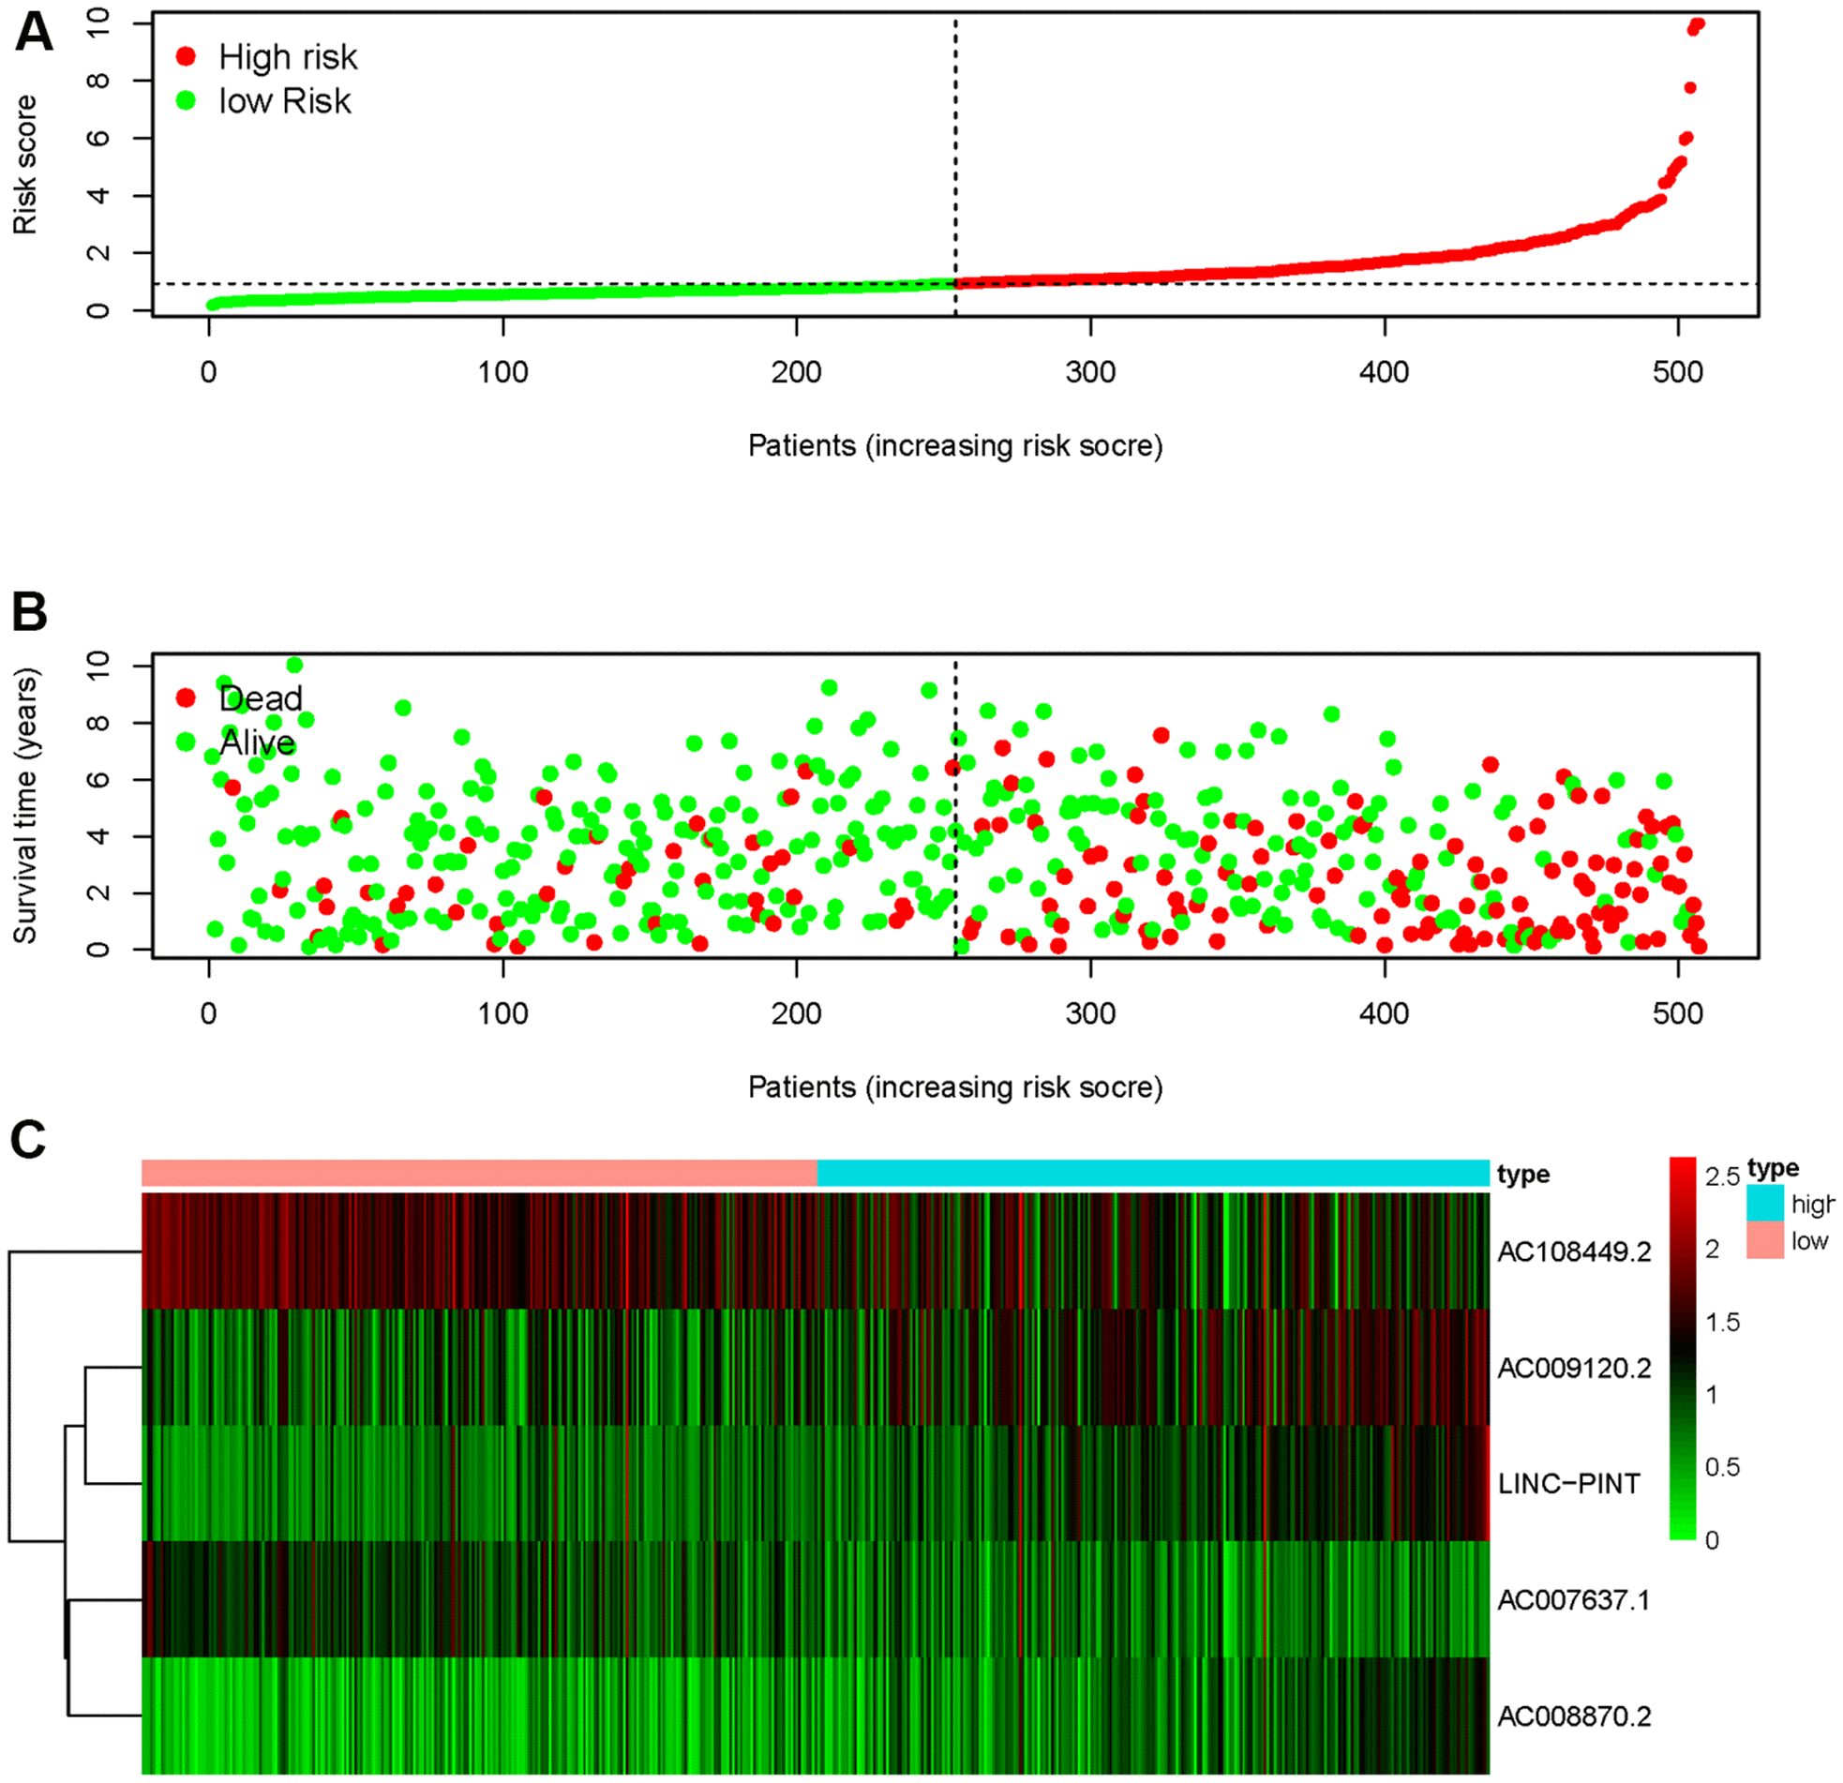1843x1783 pixels.
Task: Click the highest red risk-score point
Action: coord(1699,23)
